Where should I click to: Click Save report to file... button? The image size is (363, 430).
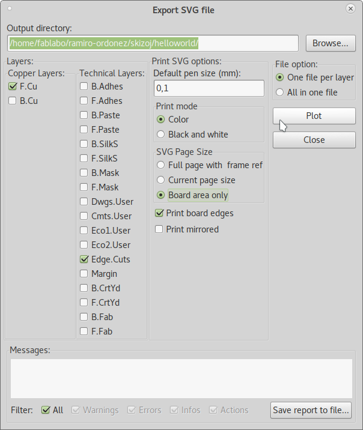click(311, 410)
